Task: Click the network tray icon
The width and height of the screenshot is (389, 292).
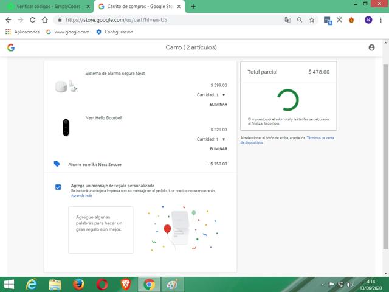Action: [x=341, y=285]
